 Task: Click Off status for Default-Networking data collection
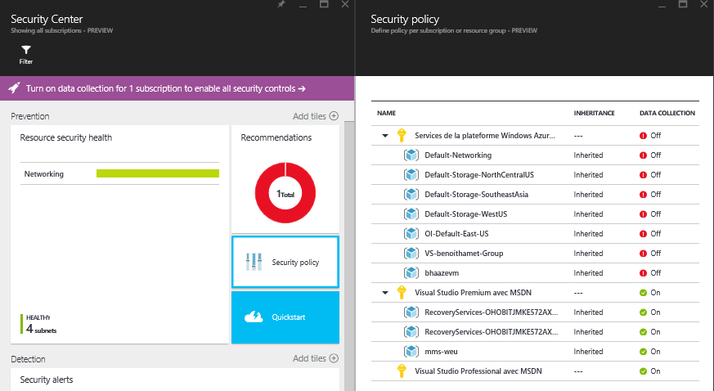coord(650,155)
